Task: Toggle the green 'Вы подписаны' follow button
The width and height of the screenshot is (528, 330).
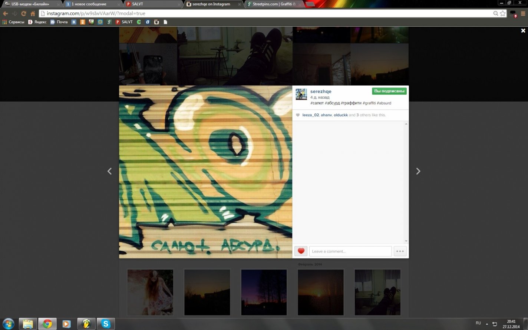Action: (389, 91)
